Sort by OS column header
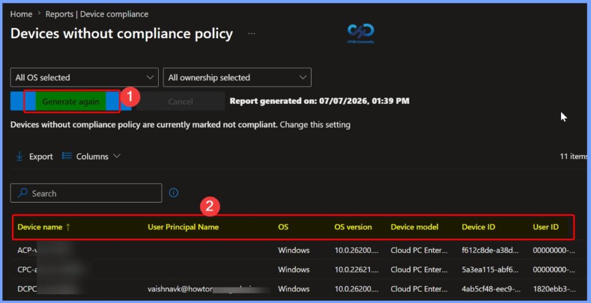Screen dimensions: 591x303 (283, 227)
